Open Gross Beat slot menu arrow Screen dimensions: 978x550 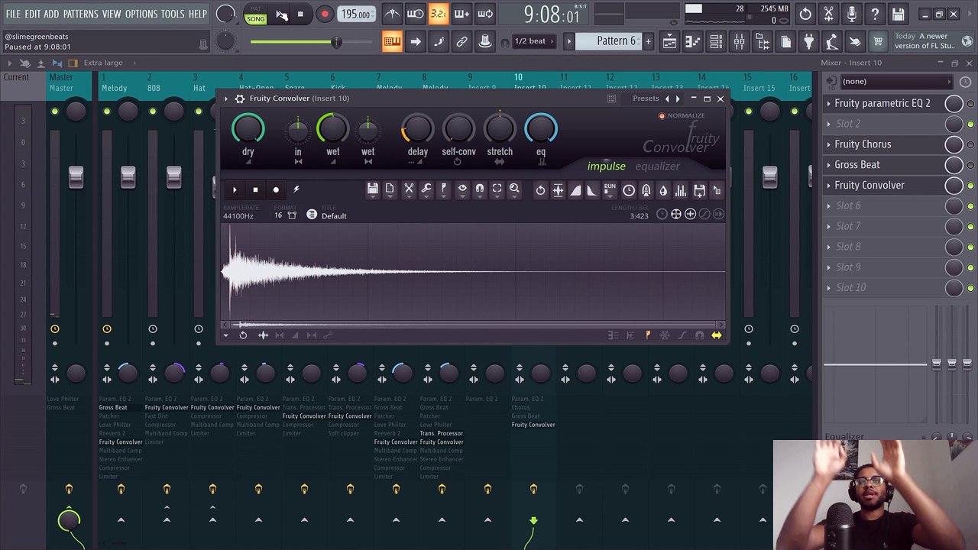click(828, 165)
